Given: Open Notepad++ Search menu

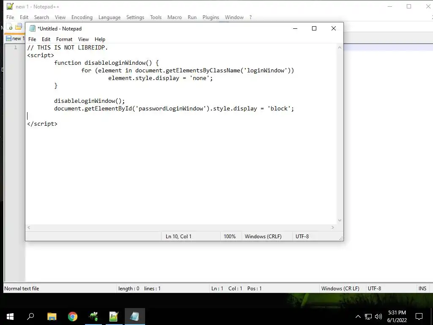Looking at the screenshot, I should (41, 17).
